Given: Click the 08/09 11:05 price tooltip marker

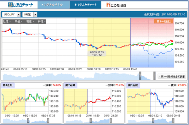Looking at the screenshot, I should coord(97,53).
